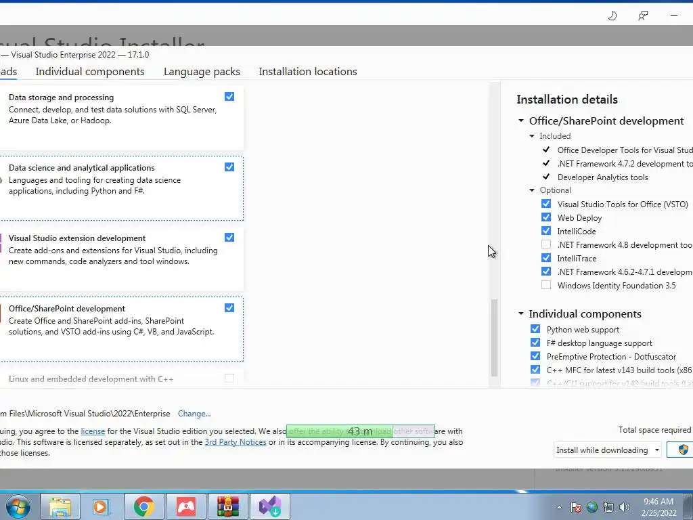Collapse the Optional components list

tap(532, 190)
